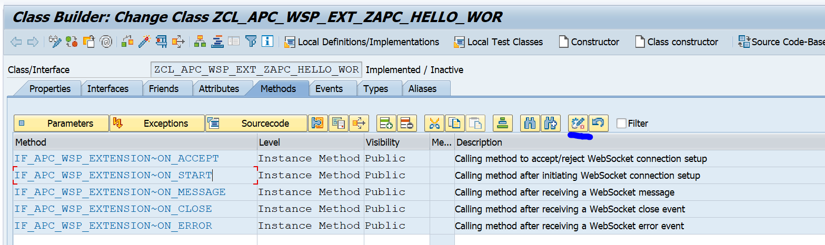825x245 pixels.
Task: Click the scissors cut icon
Action: [434, 124]
